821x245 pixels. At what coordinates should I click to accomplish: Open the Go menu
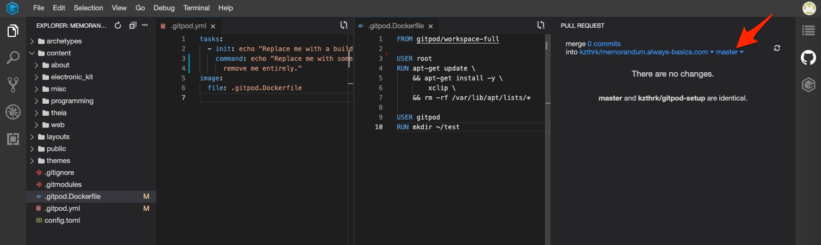pos(140,8)
